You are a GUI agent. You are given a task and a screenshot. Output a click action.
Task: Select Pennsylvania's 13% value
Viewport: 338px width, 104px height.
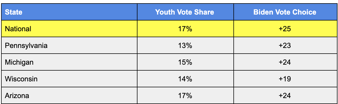pyautogui.click(x=185, y=46)
